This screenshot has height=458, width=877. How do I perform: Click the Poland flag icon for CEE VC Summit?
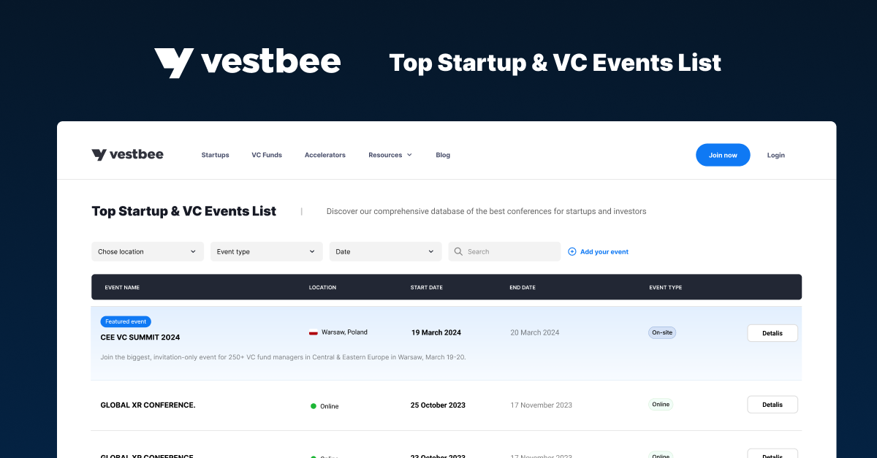[314, 332]
